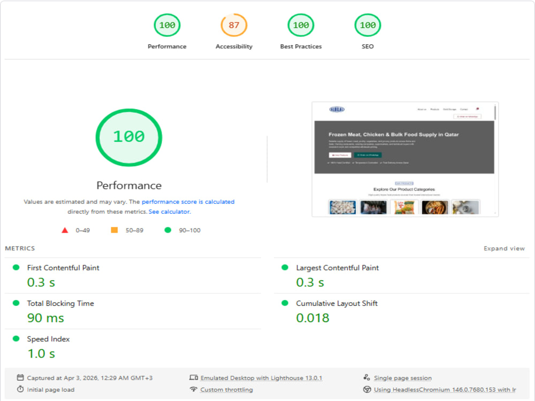
Task: Select the Best Practices category label
Action: tap(301, 47)
